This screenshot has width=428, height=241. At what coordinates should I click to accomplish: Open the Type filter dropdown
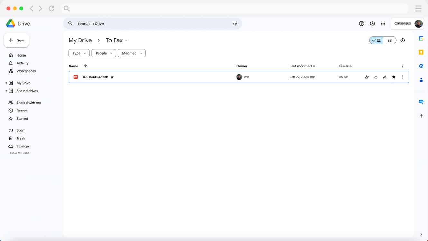(x=79, y=53)
